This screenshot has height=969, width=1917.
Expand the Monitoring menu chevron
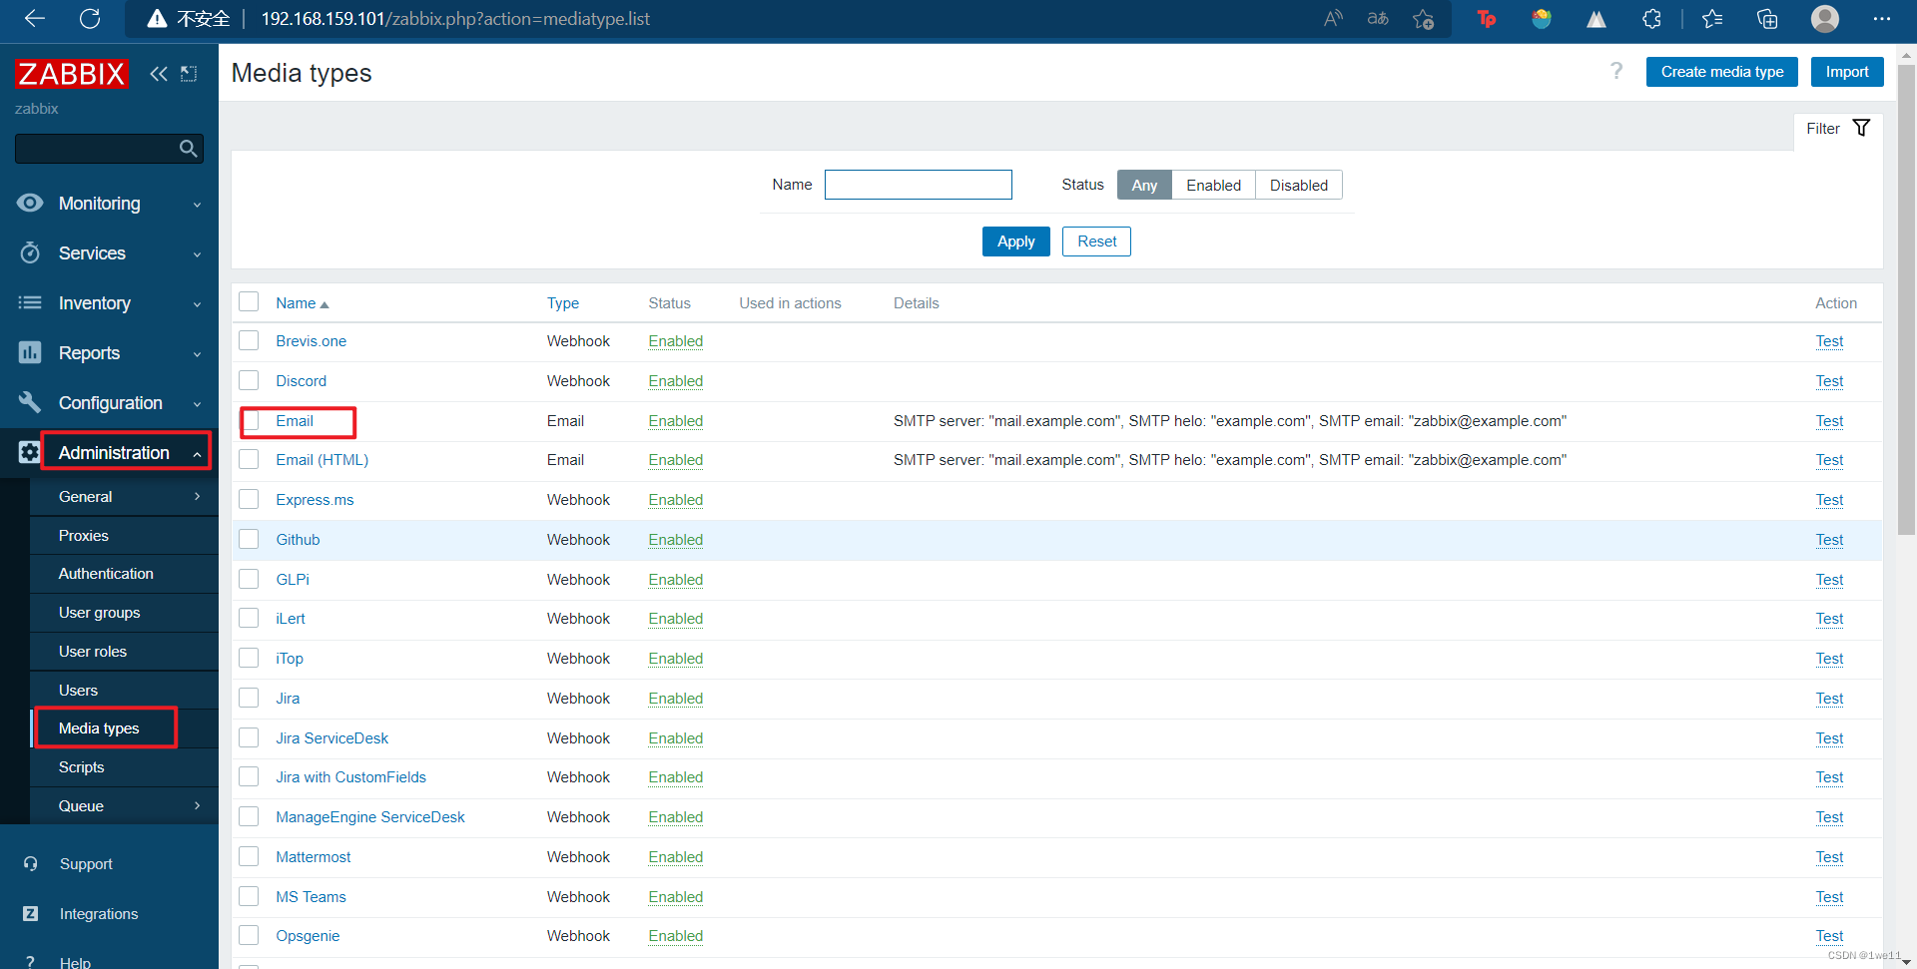click(197, 205)
